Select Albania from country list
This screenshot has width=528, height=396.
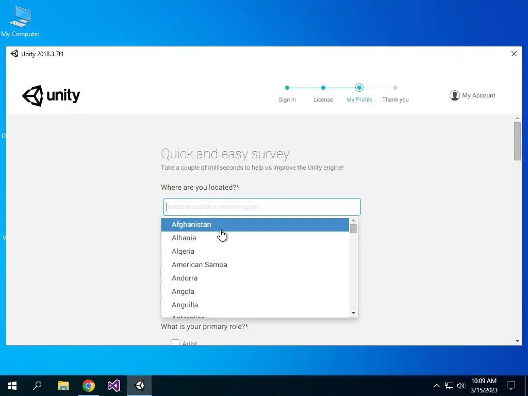255,238
